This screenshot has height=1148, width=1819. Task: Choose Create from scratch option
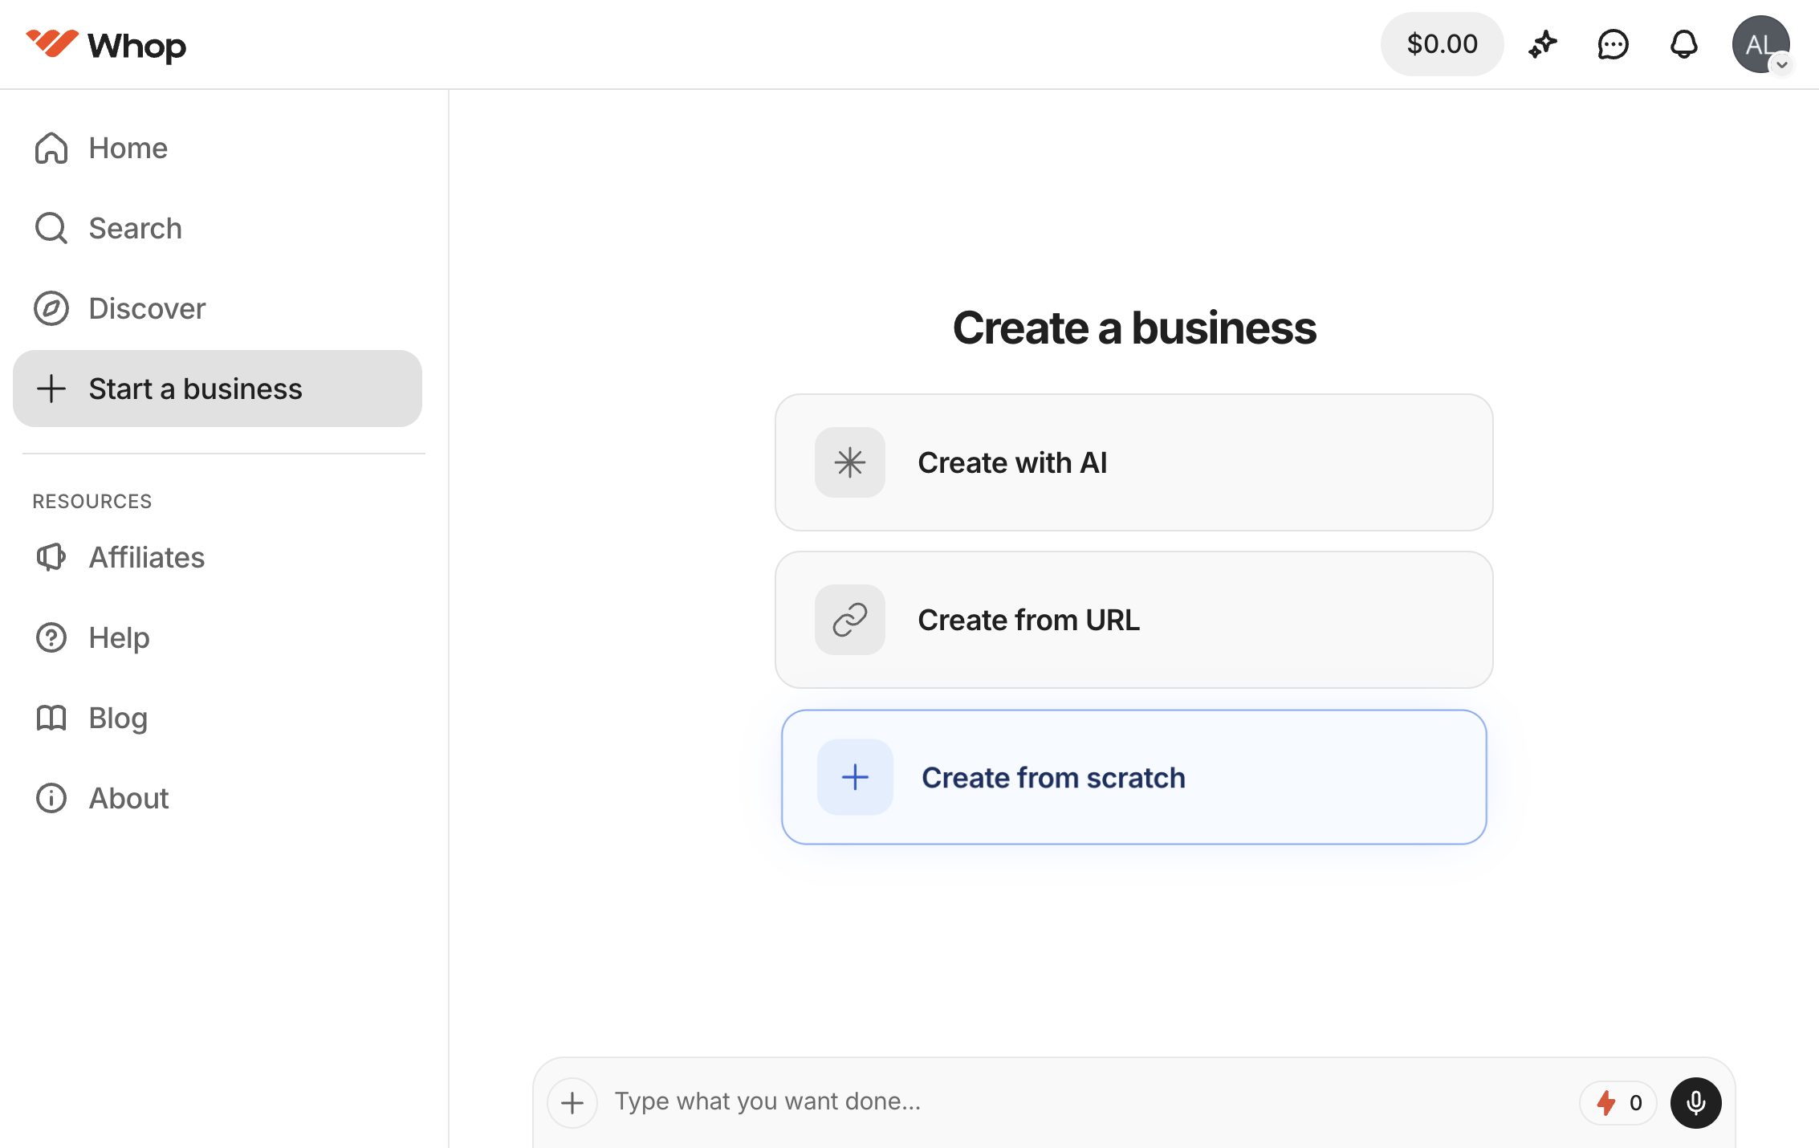tap(1133, 777)
